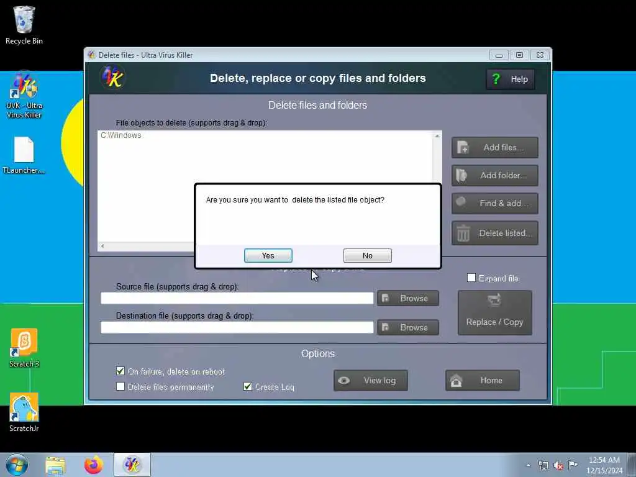Uncheck On failure, delete on reboot
The image size is (636, 477).
point(120,371)
